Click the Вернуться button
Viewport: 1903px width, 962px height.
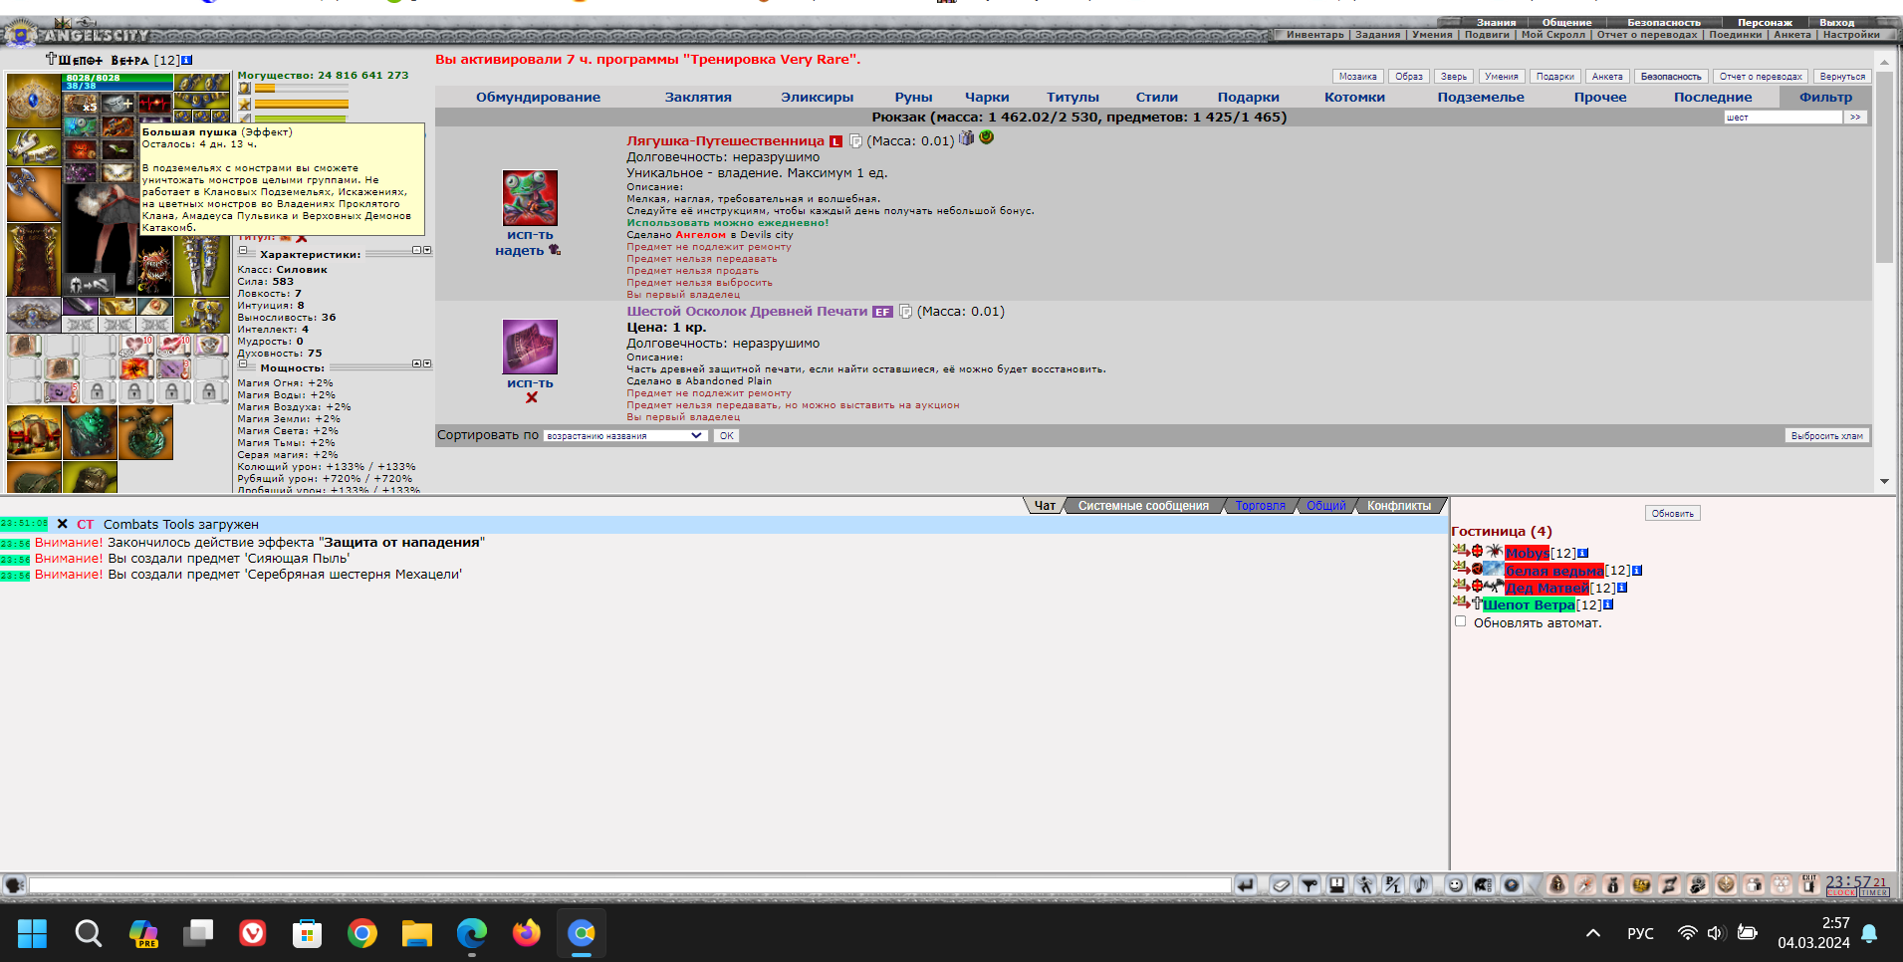pyautogui.click(x=1842, y=77)
